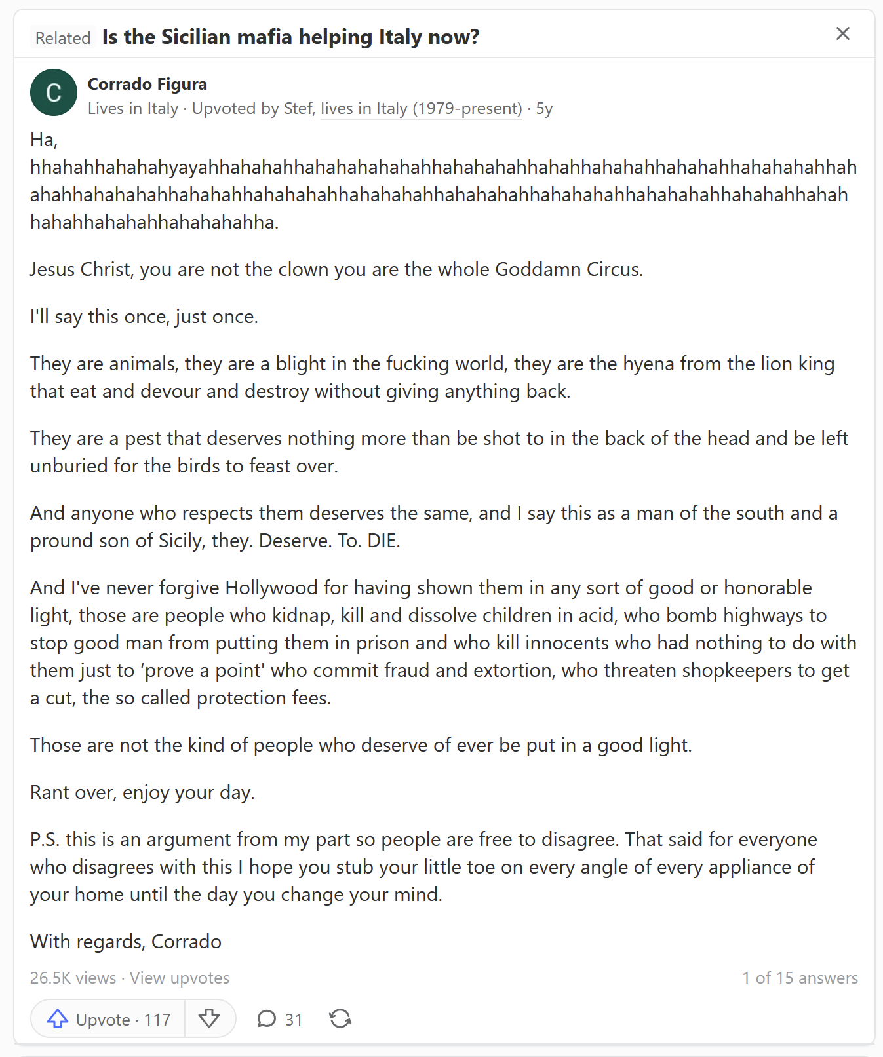Close the answer popup with the X

pyautogui.click(x=842, y=34)
